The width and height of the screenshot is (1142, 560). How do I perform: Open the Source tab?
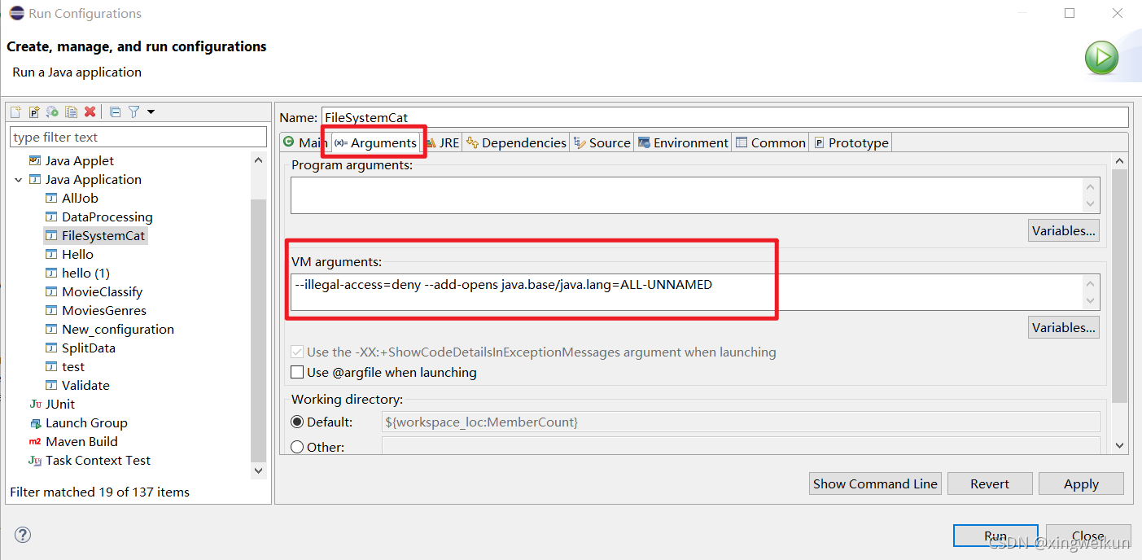pyautogui.click(x=602, y=142)
